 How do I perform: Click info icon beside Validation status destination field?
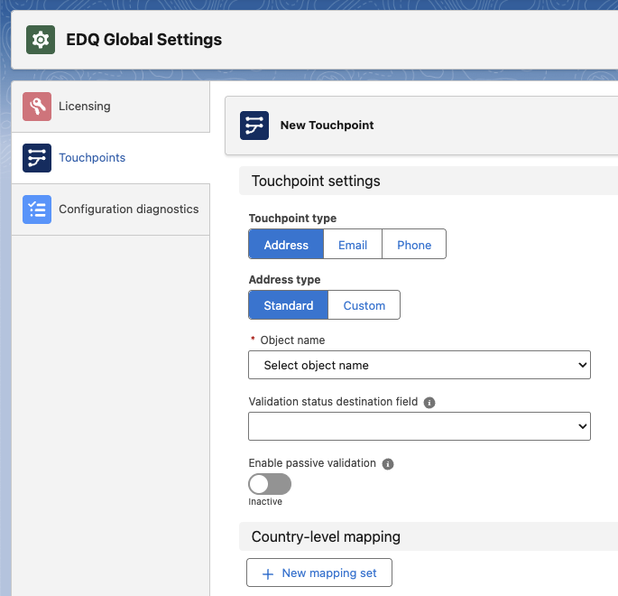429,403
